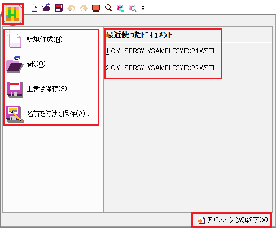Click the colorful H application menu button
276x228 pixels.
pos(12,14)
